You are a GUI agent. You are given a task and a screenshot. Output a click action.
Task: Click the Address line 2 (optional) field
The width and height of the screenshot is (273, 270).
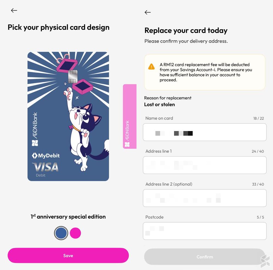pyautogui.click(x=204, y=198)
